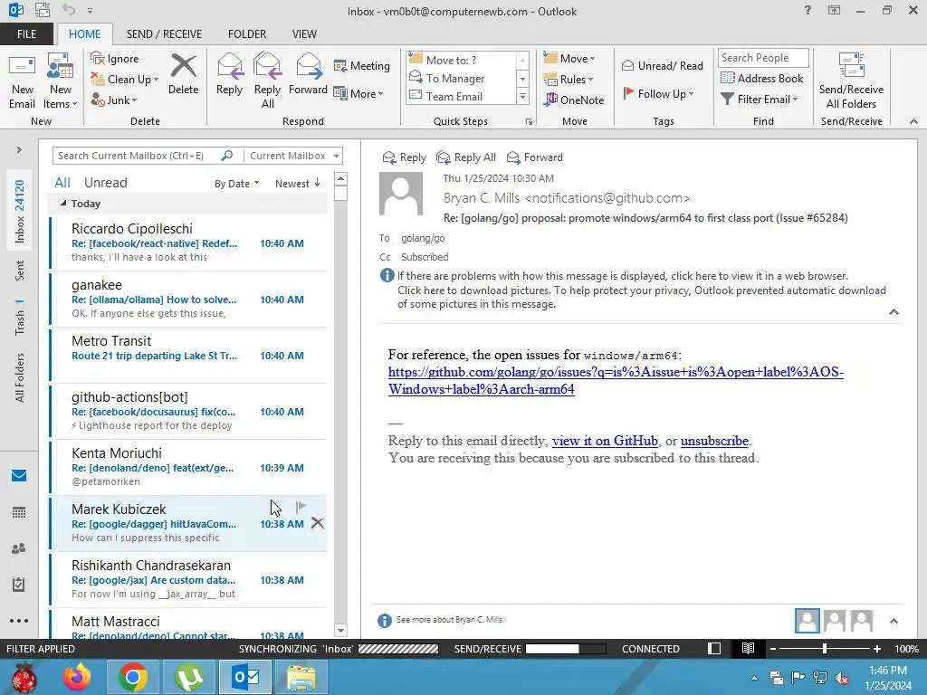The width and height of the screenshot is (927, 695).
Task: Open the Clean Up dropdown
Action: [x=124, y=80]
